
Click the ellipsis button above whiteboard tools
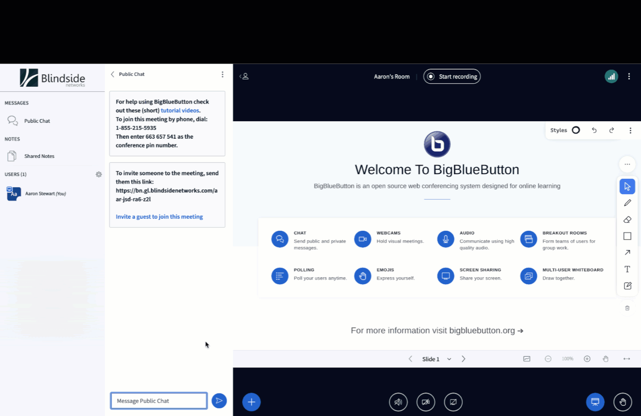tap(627, 164)
